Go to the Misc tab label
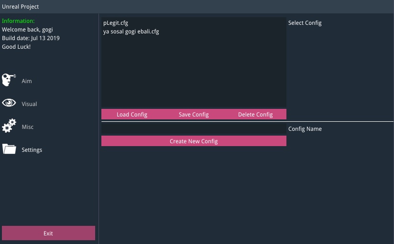 pyautogui.click(x=27, y=127)
